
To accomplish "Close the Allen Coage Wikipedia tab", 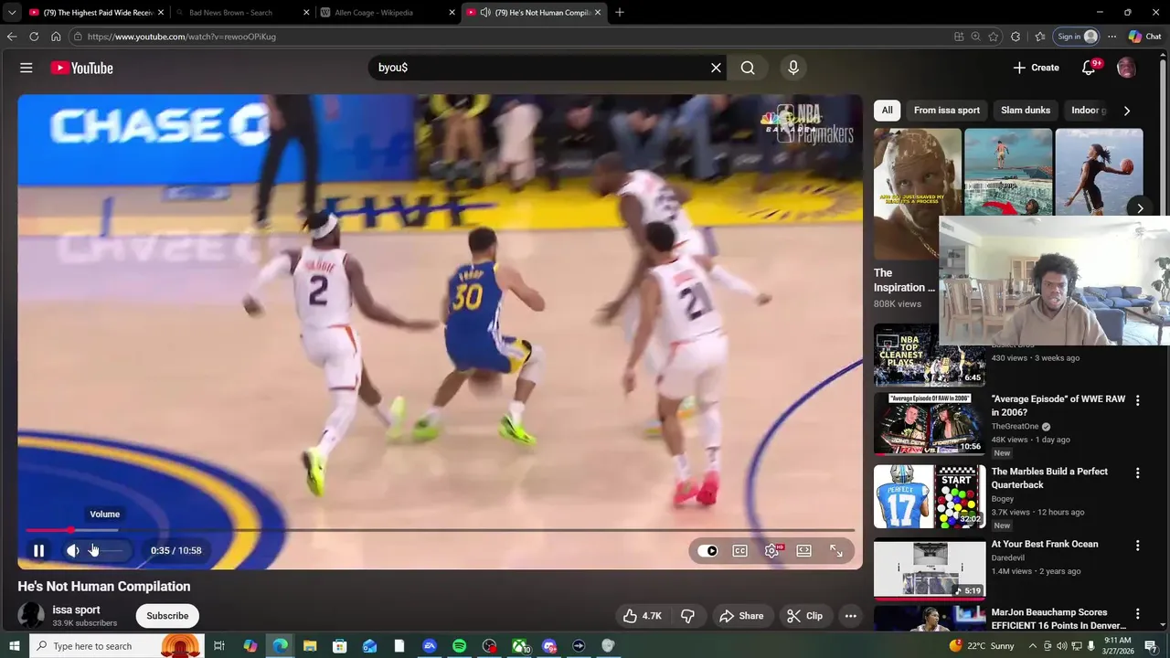I will point(452,13).
